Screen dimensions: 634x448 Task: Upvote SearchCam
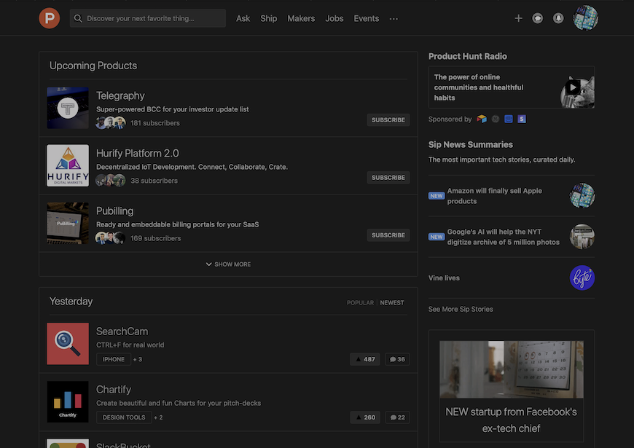click(364, 358)
